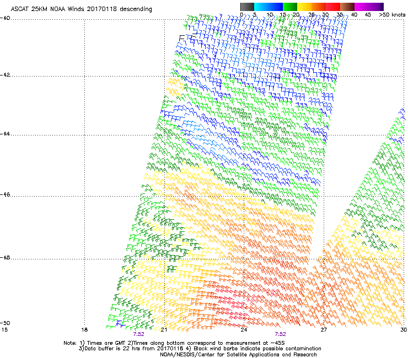Click the yellow 20-25 knots legend swatch
The image size is (408, 358).
pyautogui.click(x=304, y=7)
